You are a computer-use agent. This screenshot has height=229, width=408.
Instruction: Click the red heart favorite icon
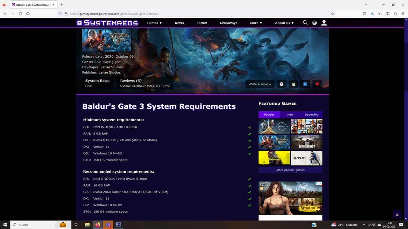tap(317, 84)
